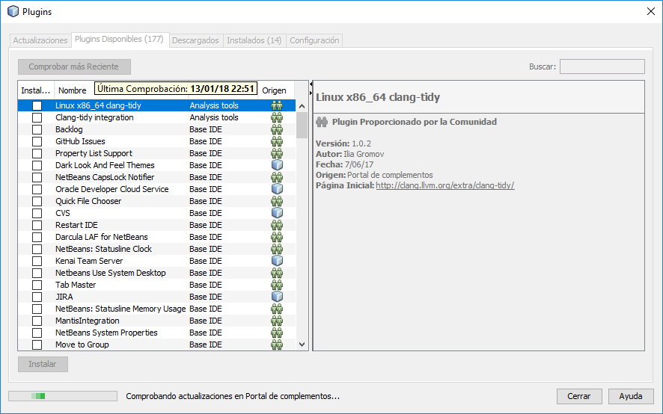Click cube origin icon for JIRA plugin

pos(277,297)
